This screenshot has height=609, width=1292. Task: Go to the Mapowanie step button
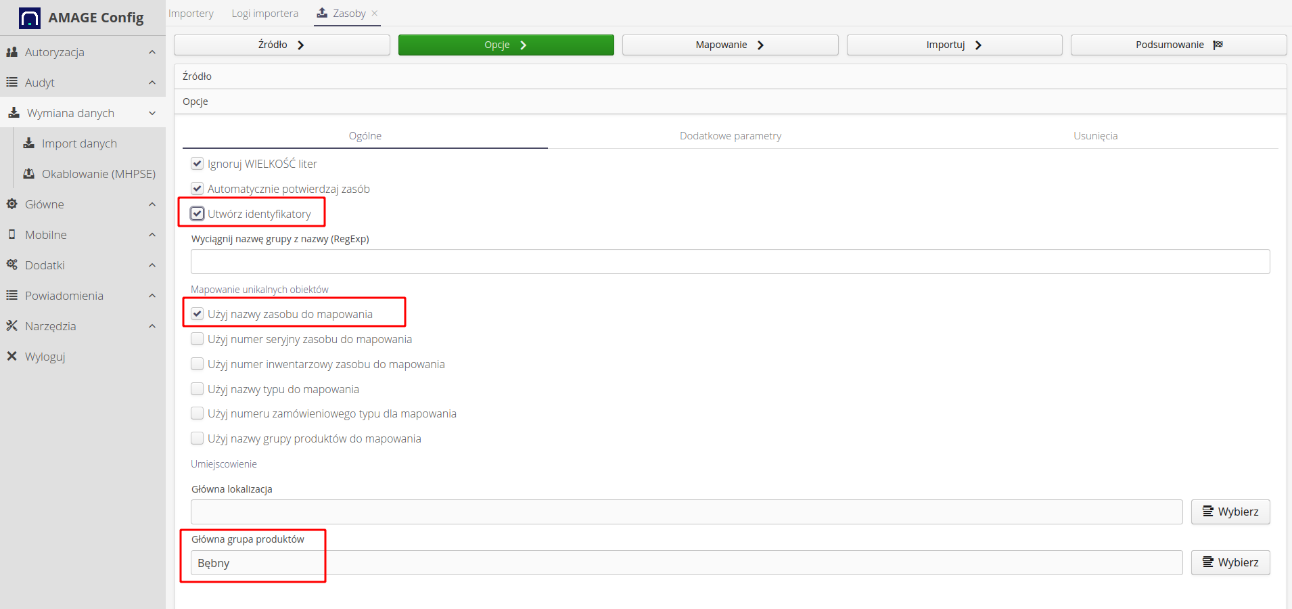pyautogui.click(x=730, y=45)
